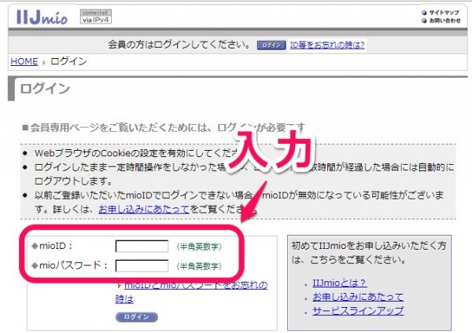The height and width of the screenshot is (333, 472).
Task: Click the 会員の方はログインしてください text
Action: (179, 45)
